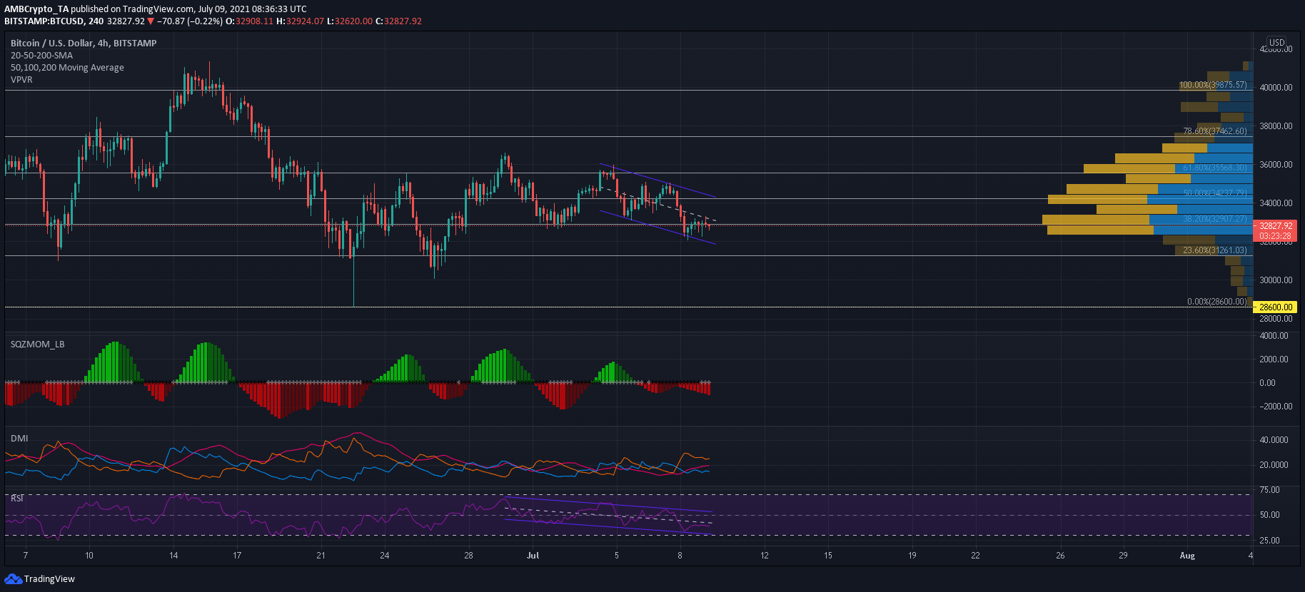Image resolution: width=1305 pixels, height=592 pixels.
Task: Click the 4000.00 SQZMOM axis label
Action: (x=1274, y=336)
